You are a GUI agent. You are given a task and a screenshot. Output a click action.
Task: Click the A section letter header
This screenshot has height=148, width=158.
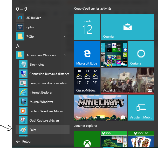point(18,46)
